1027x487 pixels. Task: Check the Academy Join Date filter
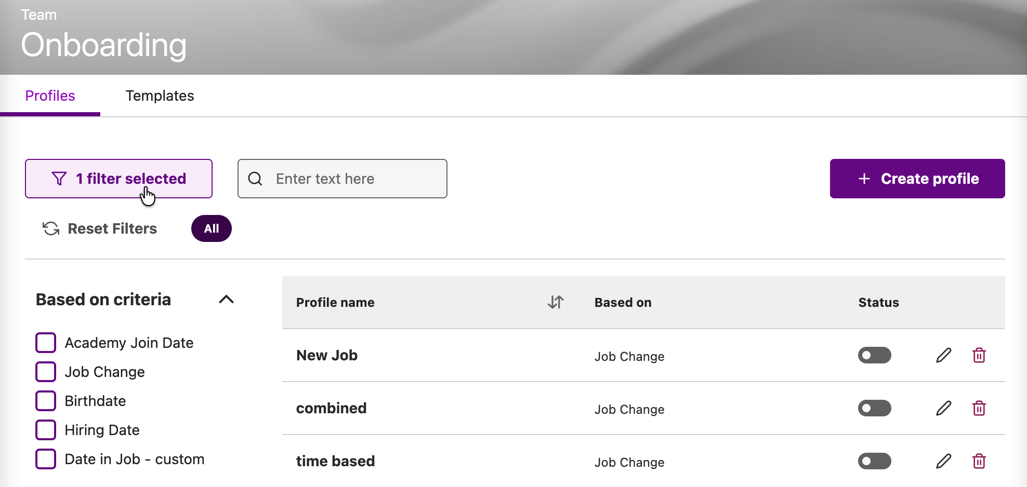(x=46, y=343)
